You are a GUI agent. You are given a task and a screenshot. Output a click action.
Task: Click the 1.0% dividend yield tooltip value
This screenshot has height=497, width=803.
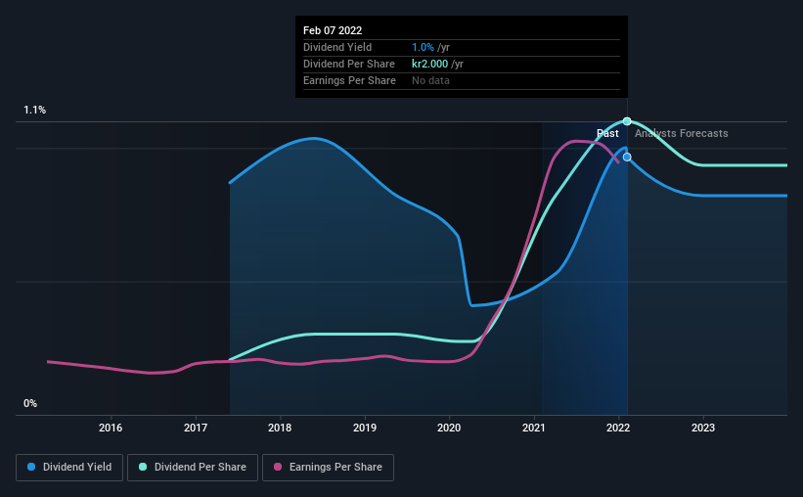[423, 47]
